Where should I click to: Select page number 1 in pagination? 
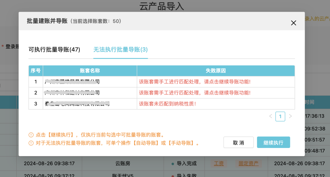click(280, 116)
